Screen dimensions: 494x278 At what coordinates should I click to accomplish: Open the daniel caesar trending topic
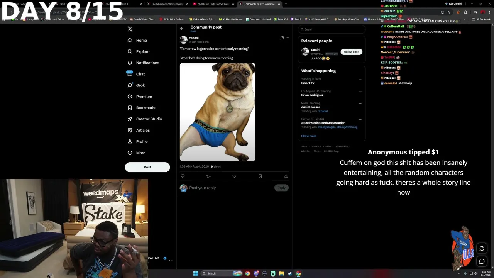click(310, 107)
